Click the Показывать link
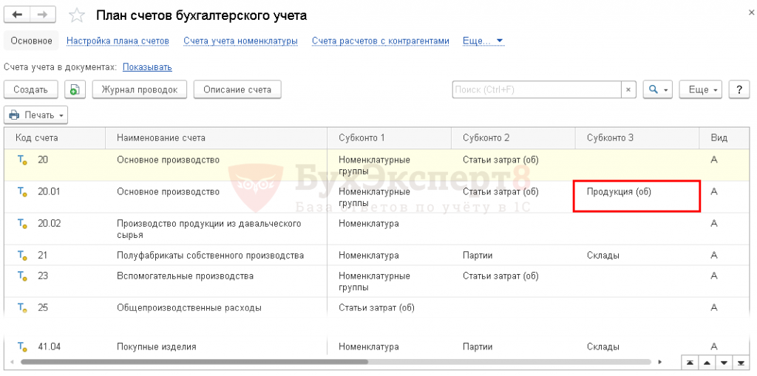 pos(147,67)
